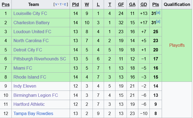Go to Tampa Bay Rowdies link
Image resolution: width=193 pixels, height=118 pixels.
tap(33, 113)
